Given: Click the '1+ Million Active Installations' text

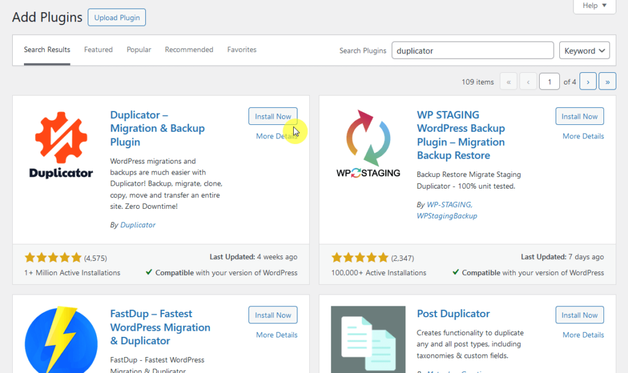Looking at the screenshot, I should [72, 273].
